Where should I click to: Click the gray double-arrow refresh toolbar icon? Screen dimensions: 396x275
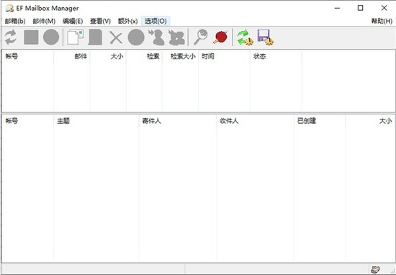point(11,37)
